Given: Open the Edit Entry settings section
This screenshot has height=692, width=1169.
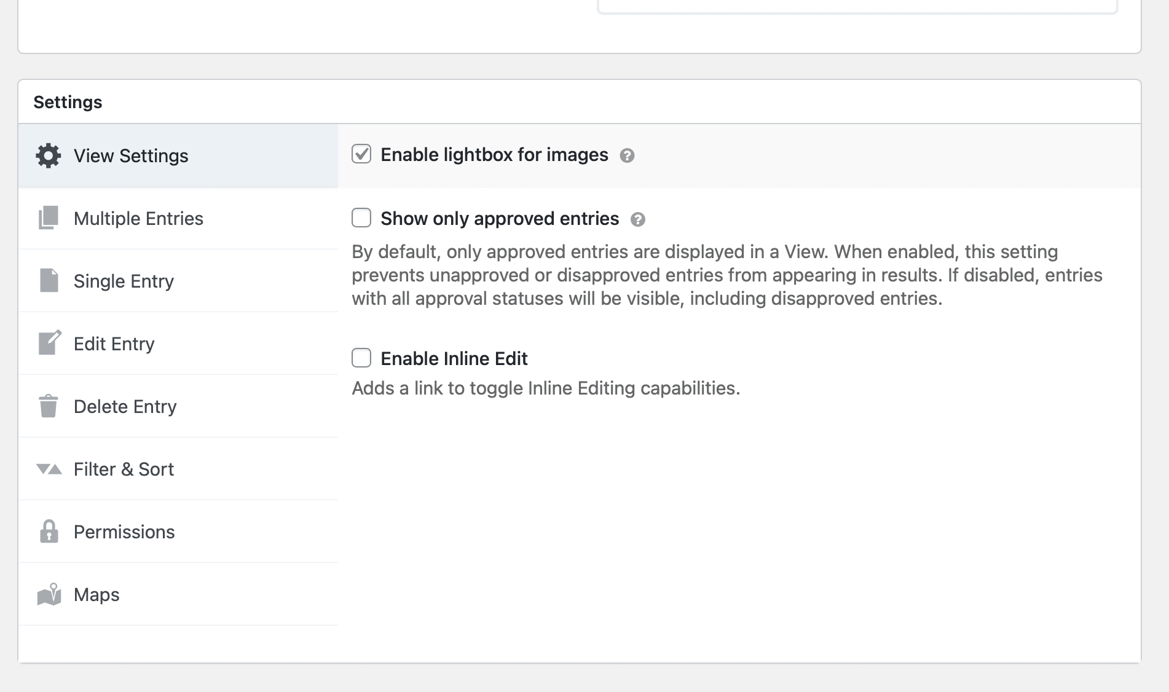Looking at the screenshot, I should pyautogui.click(x=114, y=344).
